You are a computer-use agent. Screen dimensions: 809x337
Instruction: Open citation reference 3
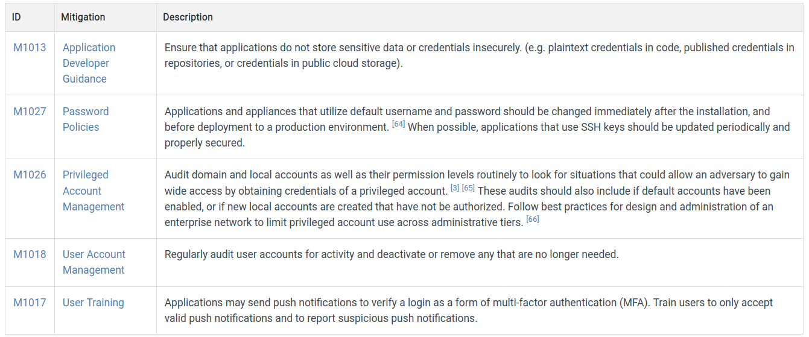point(455,188)
